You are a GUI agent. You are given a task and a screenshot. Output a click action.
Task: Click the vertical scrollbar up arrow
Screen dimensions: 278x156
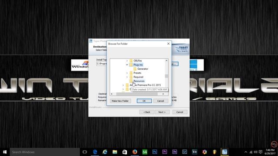[166, 61]
